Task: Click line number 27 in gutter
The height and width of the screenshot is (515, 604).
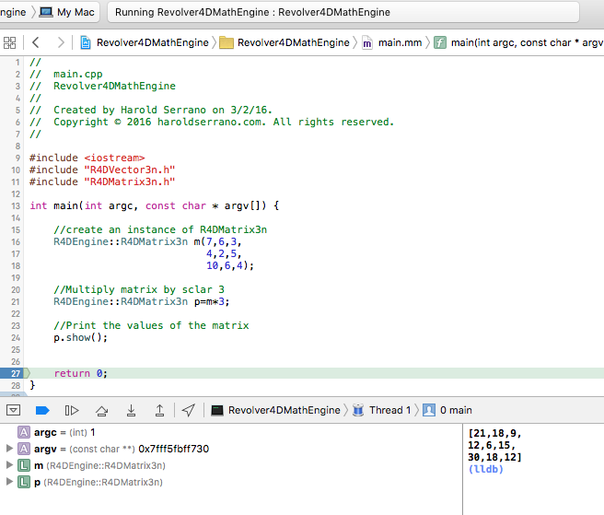Action: pyautogui.click(x=16, y=373)
